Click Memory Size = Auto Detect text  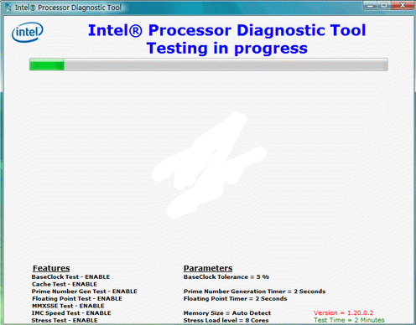(x=227, y=313)
